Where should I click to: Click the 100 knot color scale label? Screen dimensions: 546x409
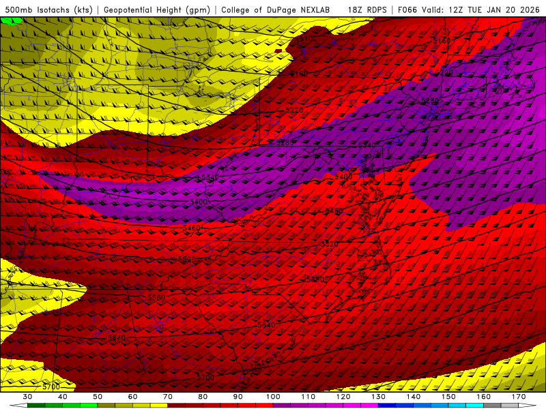[x=273, y=397]
